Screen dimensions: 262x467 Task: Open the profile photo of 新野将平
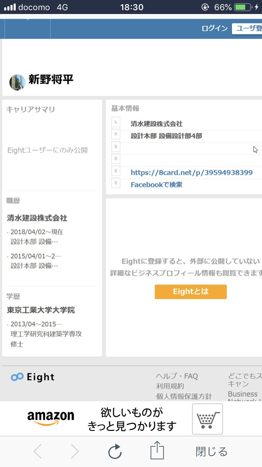[17, 82]
